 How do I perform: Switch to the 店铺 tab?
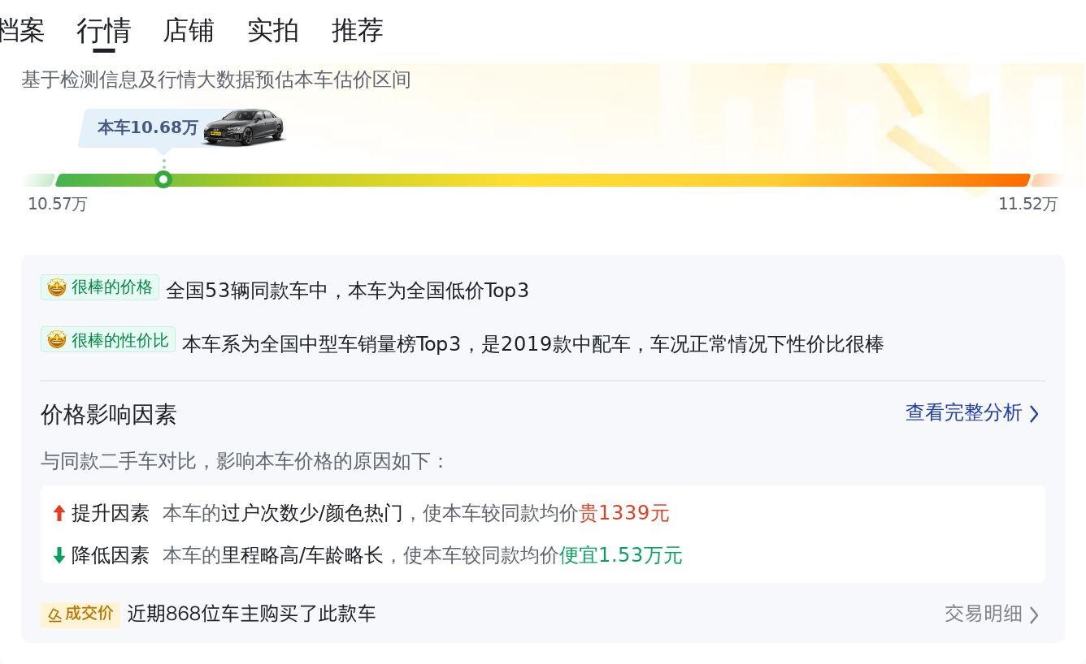point(189,31)
